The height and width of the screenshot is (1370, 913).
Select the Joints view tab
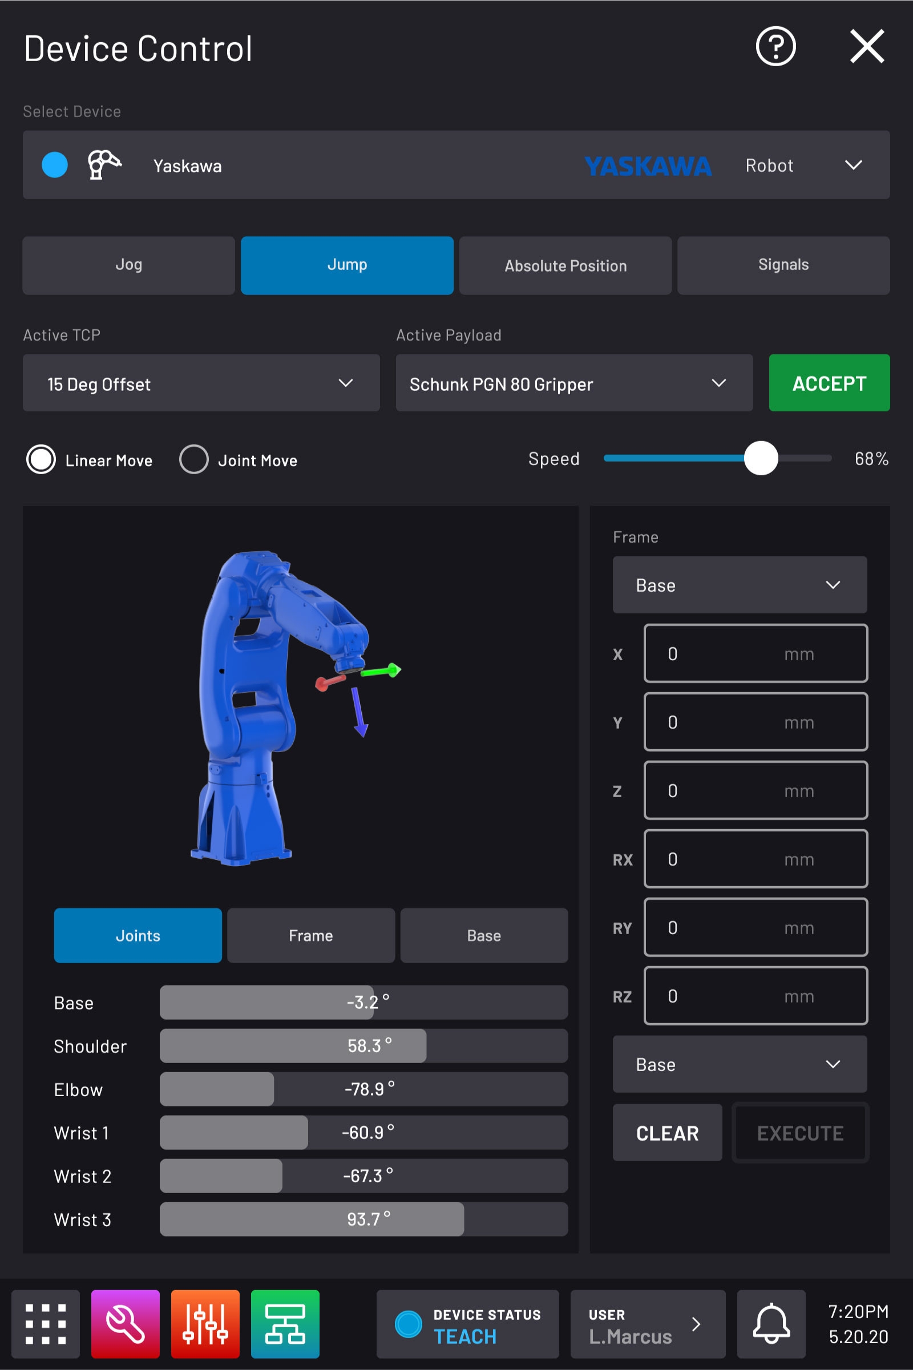(x=138, y=935)
